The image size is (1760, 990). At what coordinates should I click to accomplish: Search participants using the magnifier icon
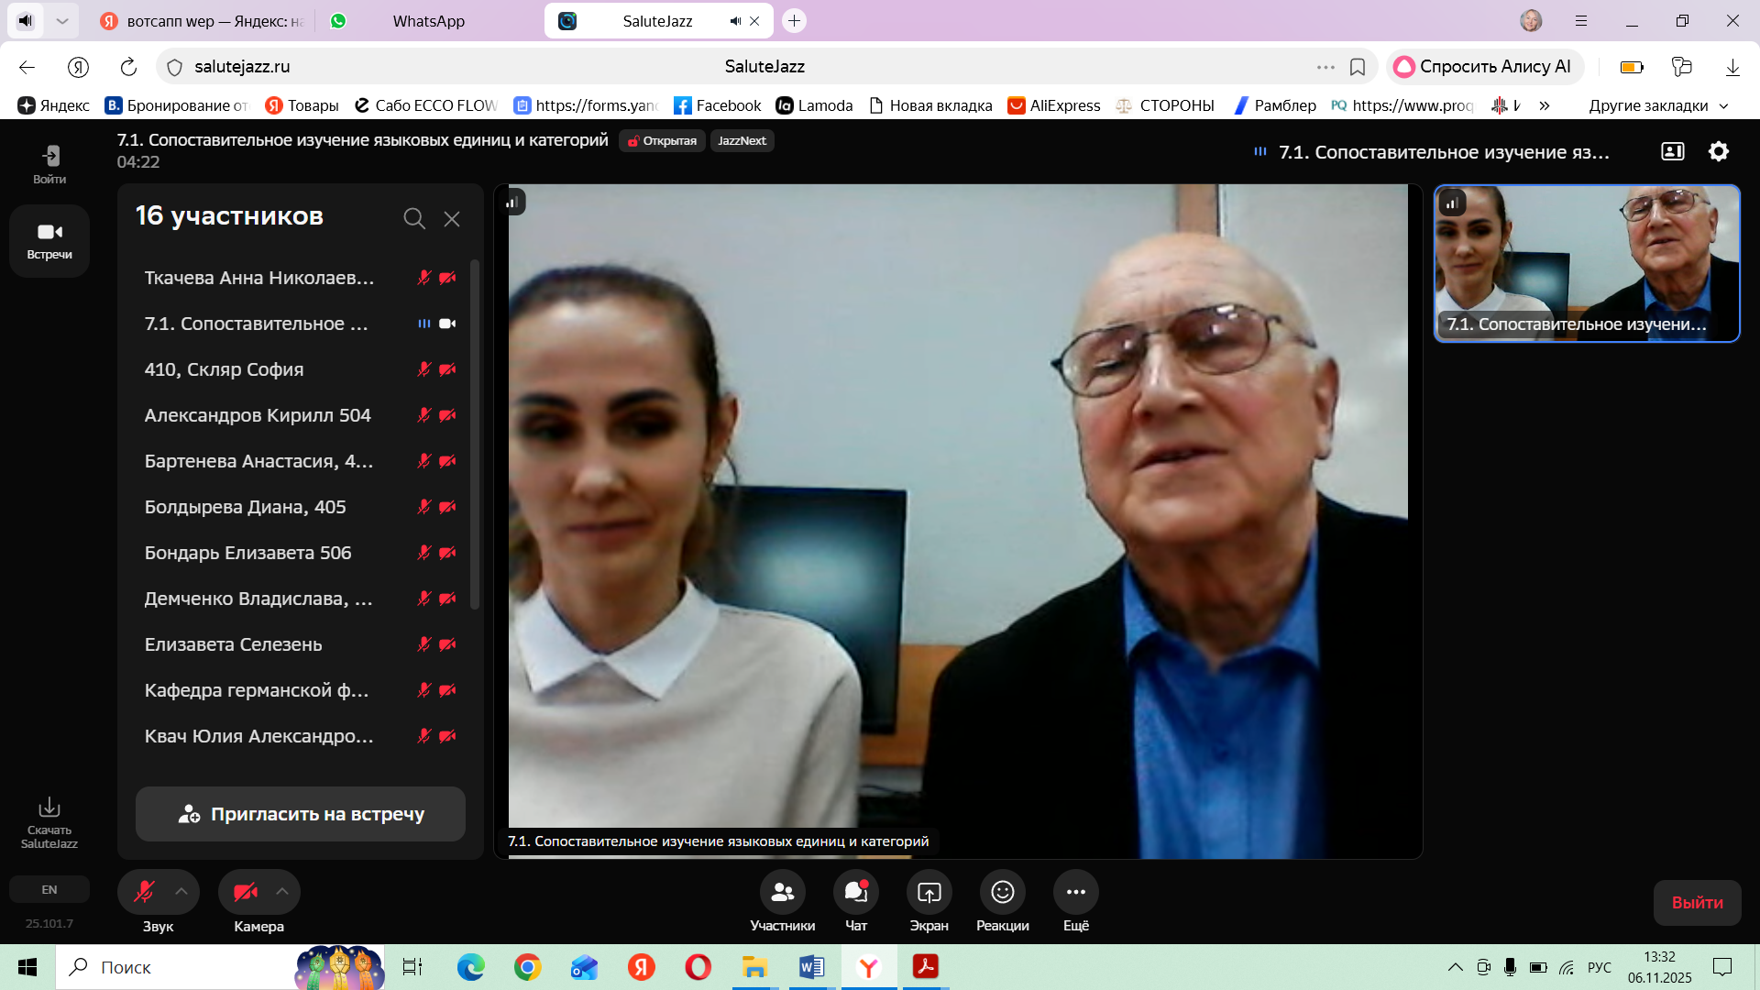pos(413,218)
